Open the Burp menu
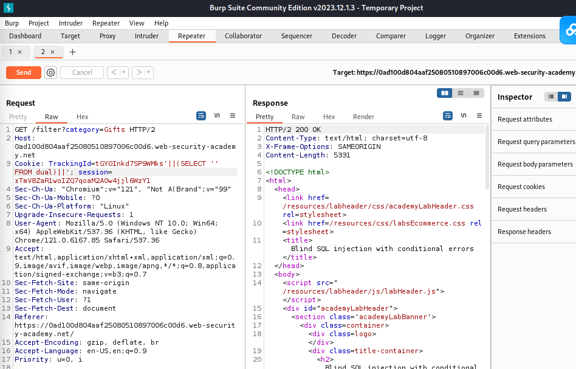 click(12, 23)
